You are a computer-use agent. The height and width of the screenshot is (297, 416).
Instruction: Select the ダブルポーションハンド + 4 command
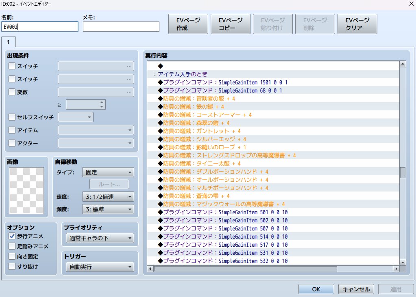point(273,172)
